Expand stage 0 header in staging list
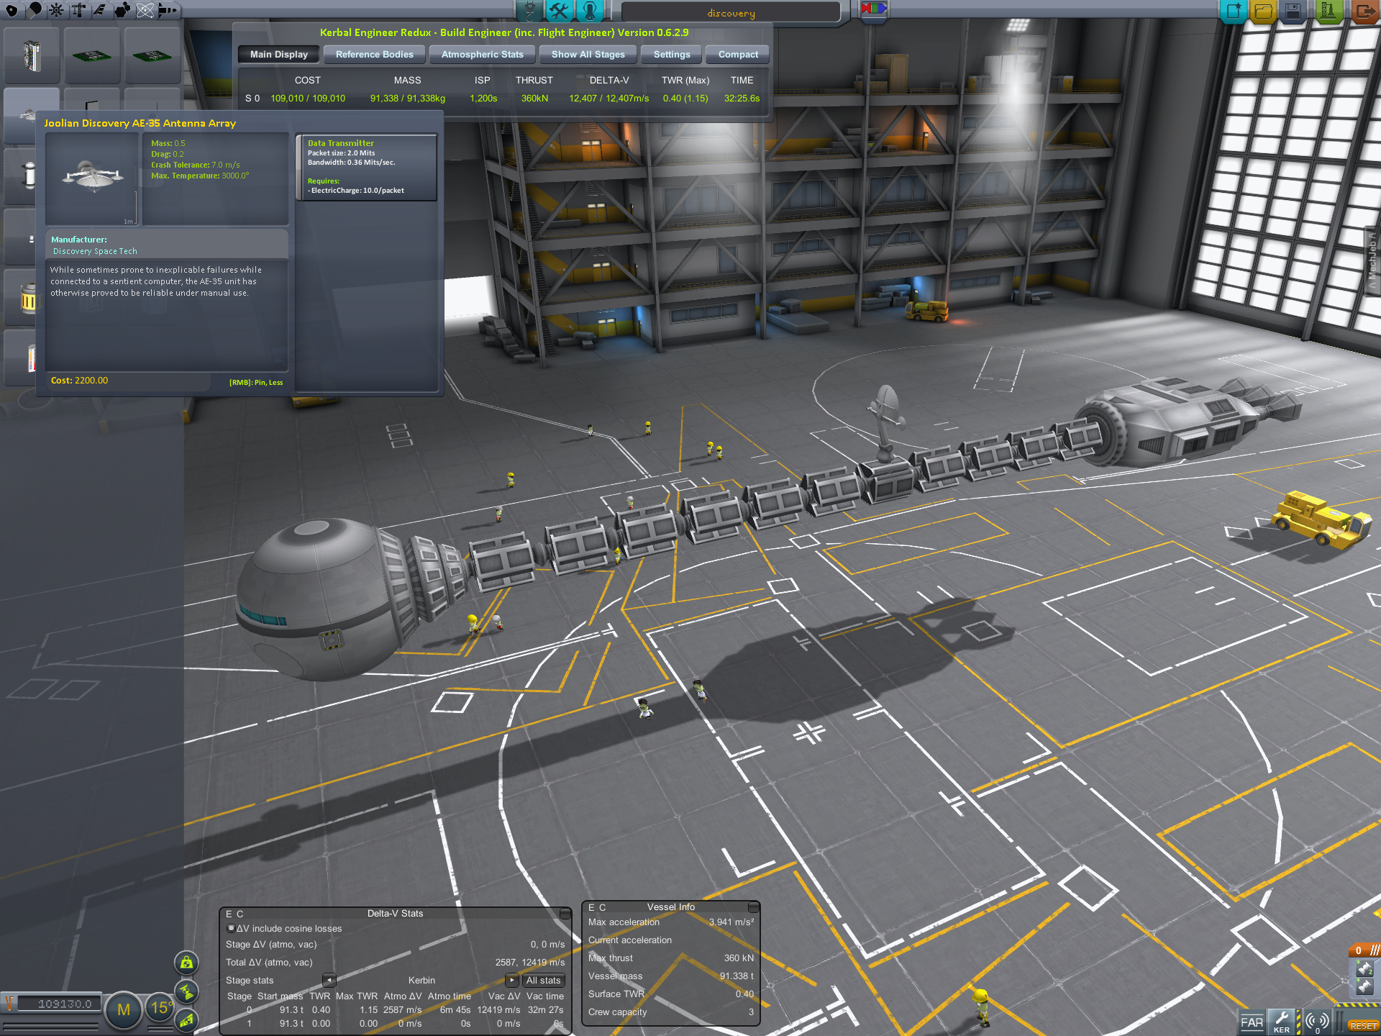The width and height of the screenshot is (1381, 1036). (1363, 950)
